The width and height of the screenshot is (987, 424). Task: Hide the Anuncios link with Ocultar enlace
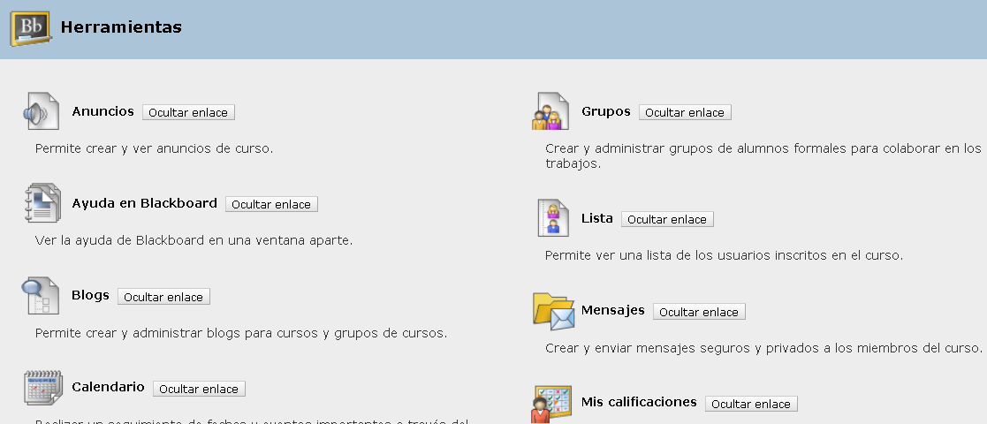tap(188, 112)
